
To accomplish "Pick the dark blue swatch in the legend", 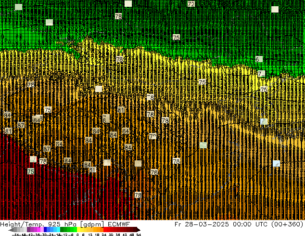I will 45,230.
